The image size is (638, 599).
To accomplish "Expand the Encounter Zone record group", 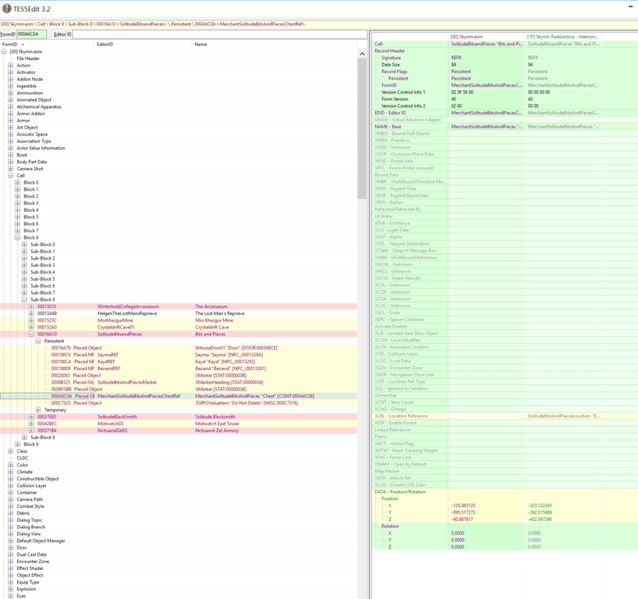I will click(x=10, y=562).
